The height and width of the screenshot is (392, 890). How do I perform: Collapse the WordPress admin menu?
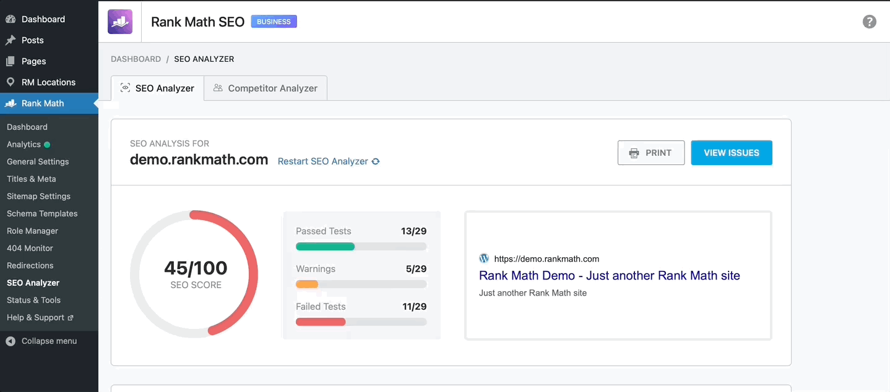coord(49,341)
